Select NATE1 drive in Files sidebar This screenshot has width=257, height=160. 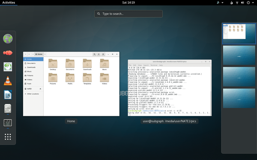point(33,89)
